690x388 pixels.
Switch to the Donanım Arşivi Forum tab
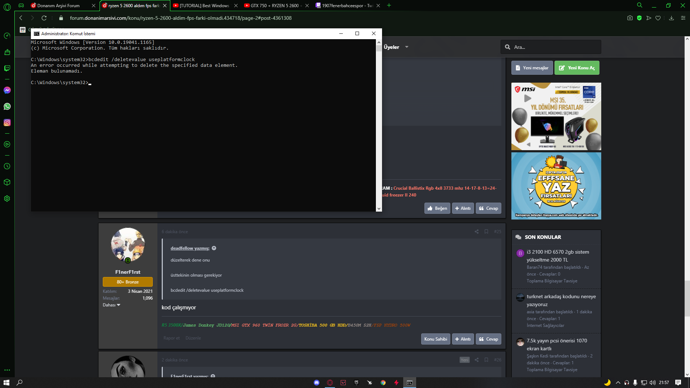point(58,5)
